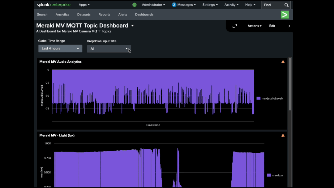The width and height of the screenshot is (334, 188).
Task: Go to the Search tab
Action: pyautogui.click(x=42, y=15)
